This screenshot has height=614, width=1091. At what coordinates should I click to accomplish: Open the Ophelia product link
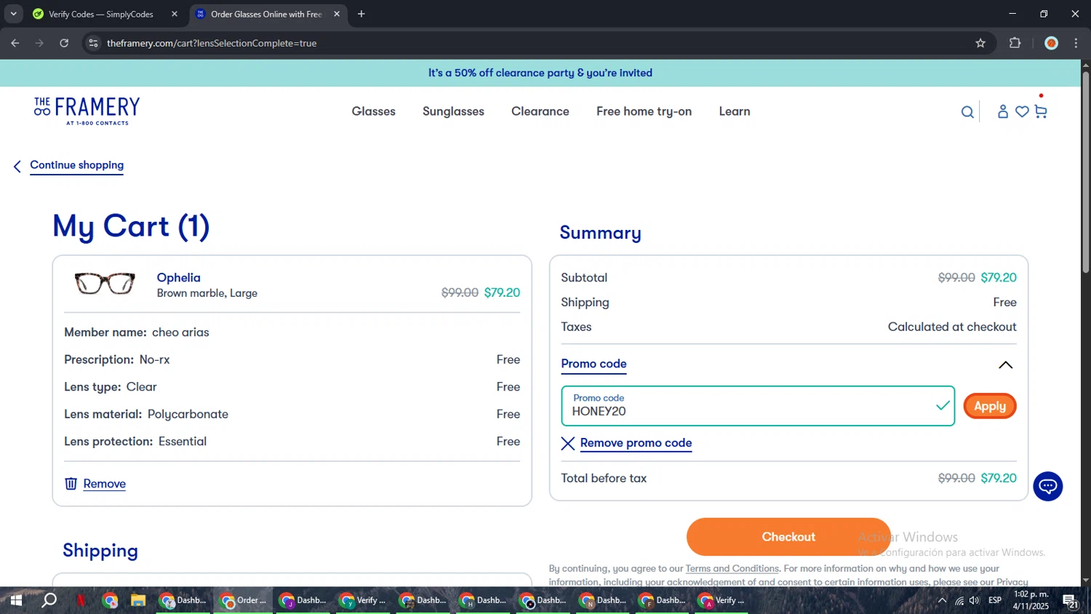point(178,278)
